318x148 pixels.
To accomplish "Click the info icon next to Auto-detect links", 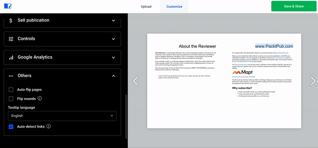I will pyautogui.click(x=48, y=126).
